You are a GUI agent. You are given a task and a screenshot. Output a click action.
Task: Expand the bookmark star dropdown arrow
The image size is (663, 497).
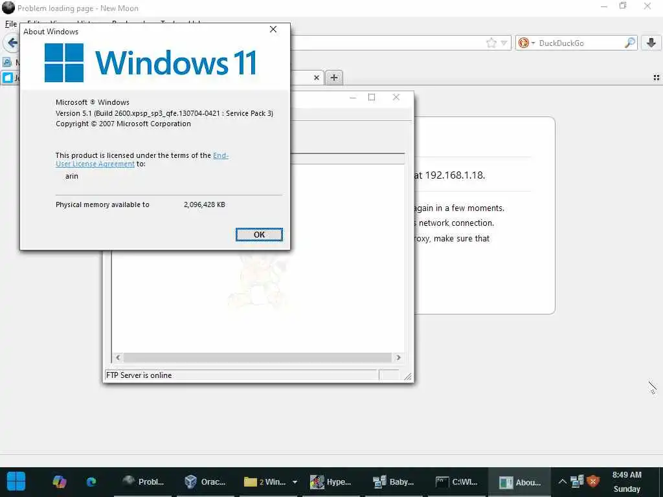tap(504, 43)
